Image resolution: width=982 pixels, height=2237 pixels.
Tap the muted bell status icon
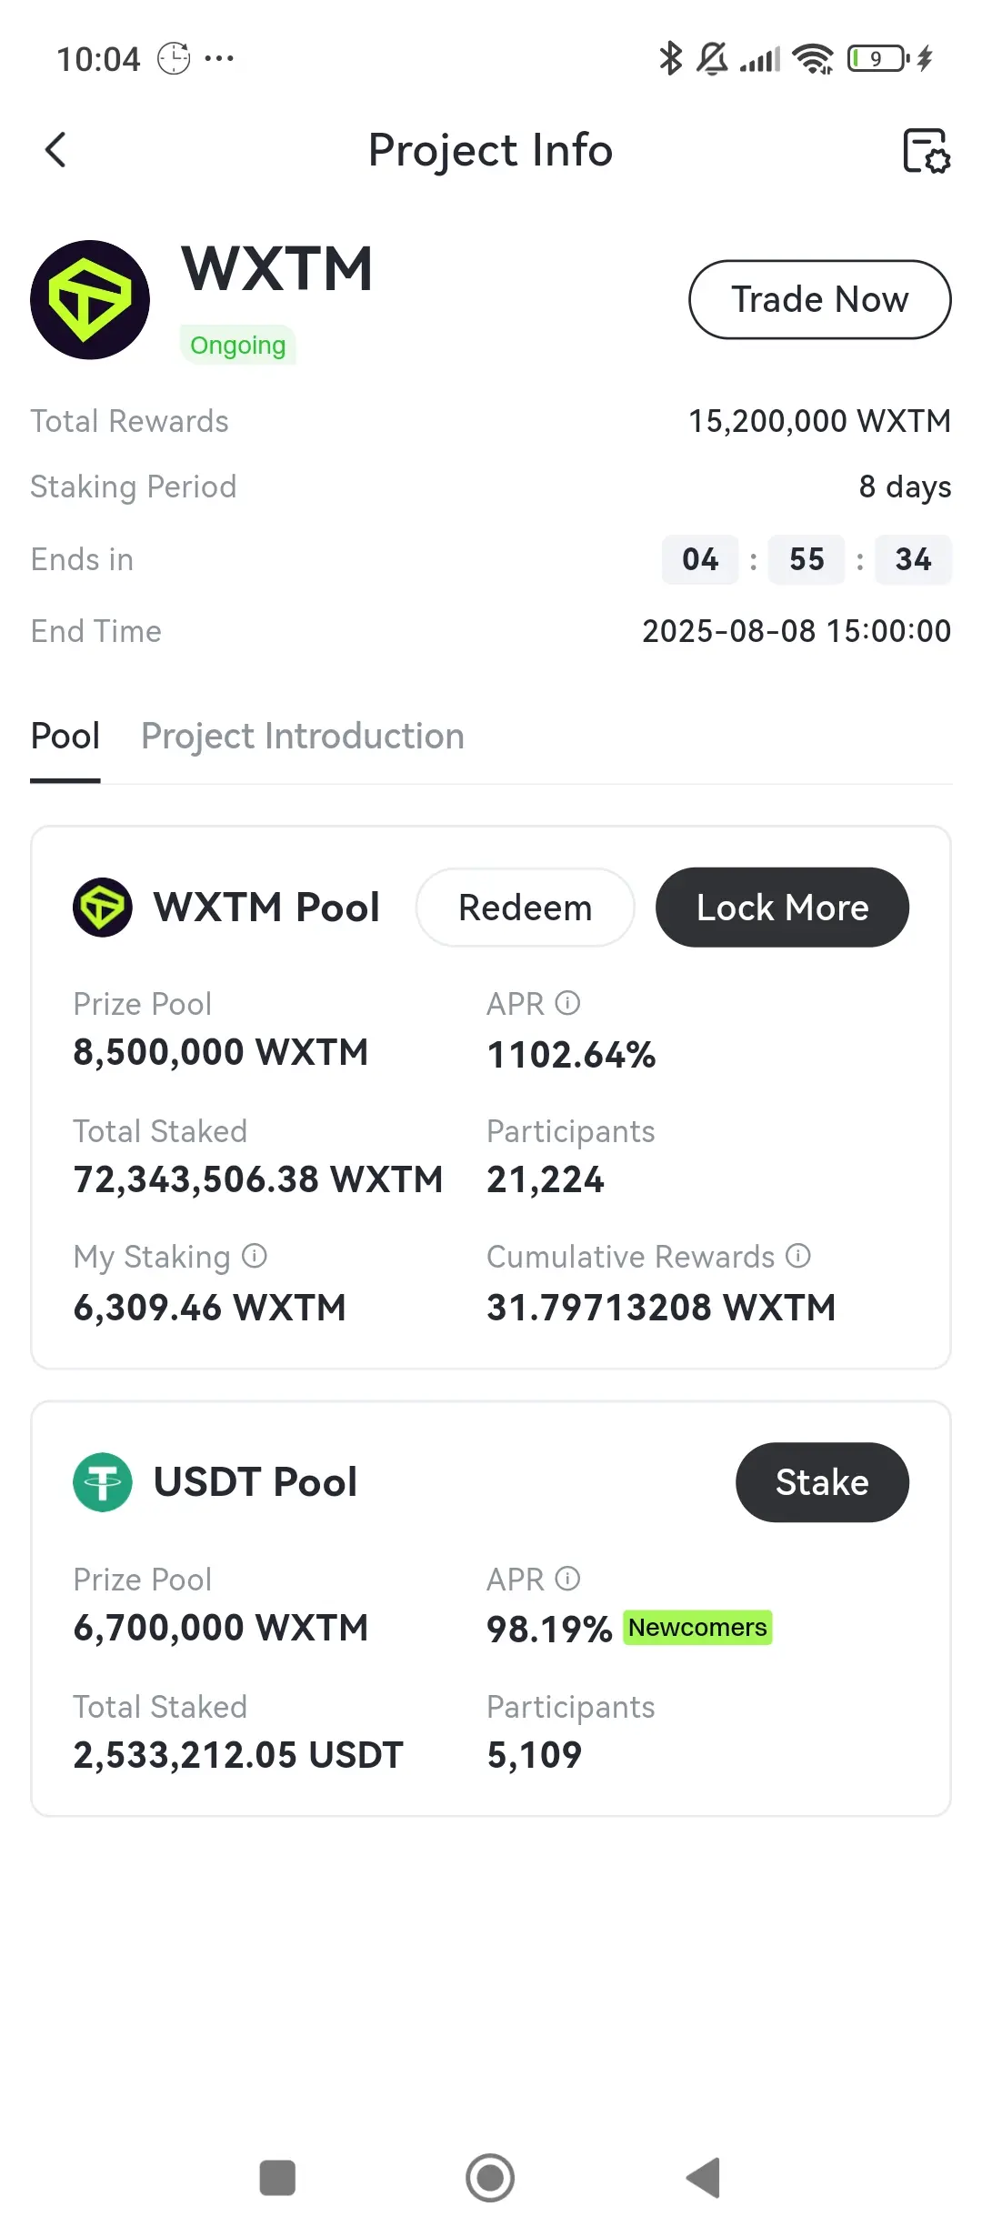[x=712, y=58]
